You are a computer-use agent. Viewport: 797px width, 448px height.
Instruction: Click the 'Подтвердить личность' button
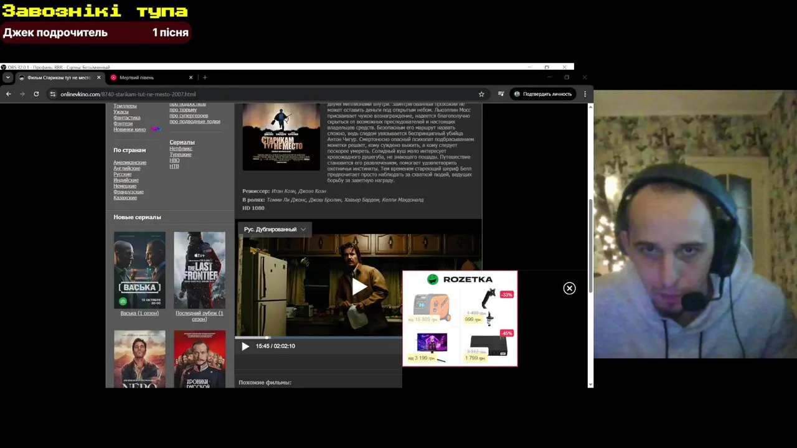542,94
